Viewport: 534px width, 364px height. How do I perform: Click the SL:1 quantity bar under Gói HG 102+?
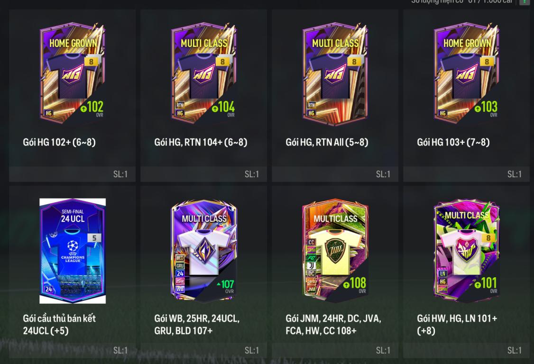pyautogui.click(x=72, y=174)
